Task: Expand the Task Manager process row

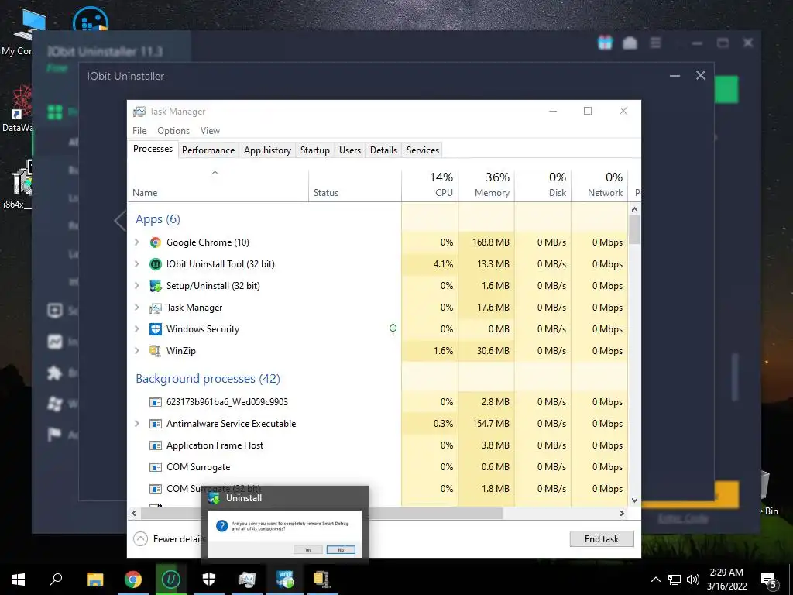Action: point(136,308)
